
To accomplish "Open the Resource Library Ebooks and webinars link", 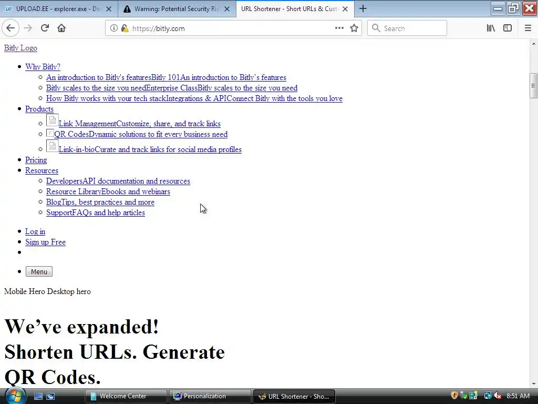I will coord(108,191).
